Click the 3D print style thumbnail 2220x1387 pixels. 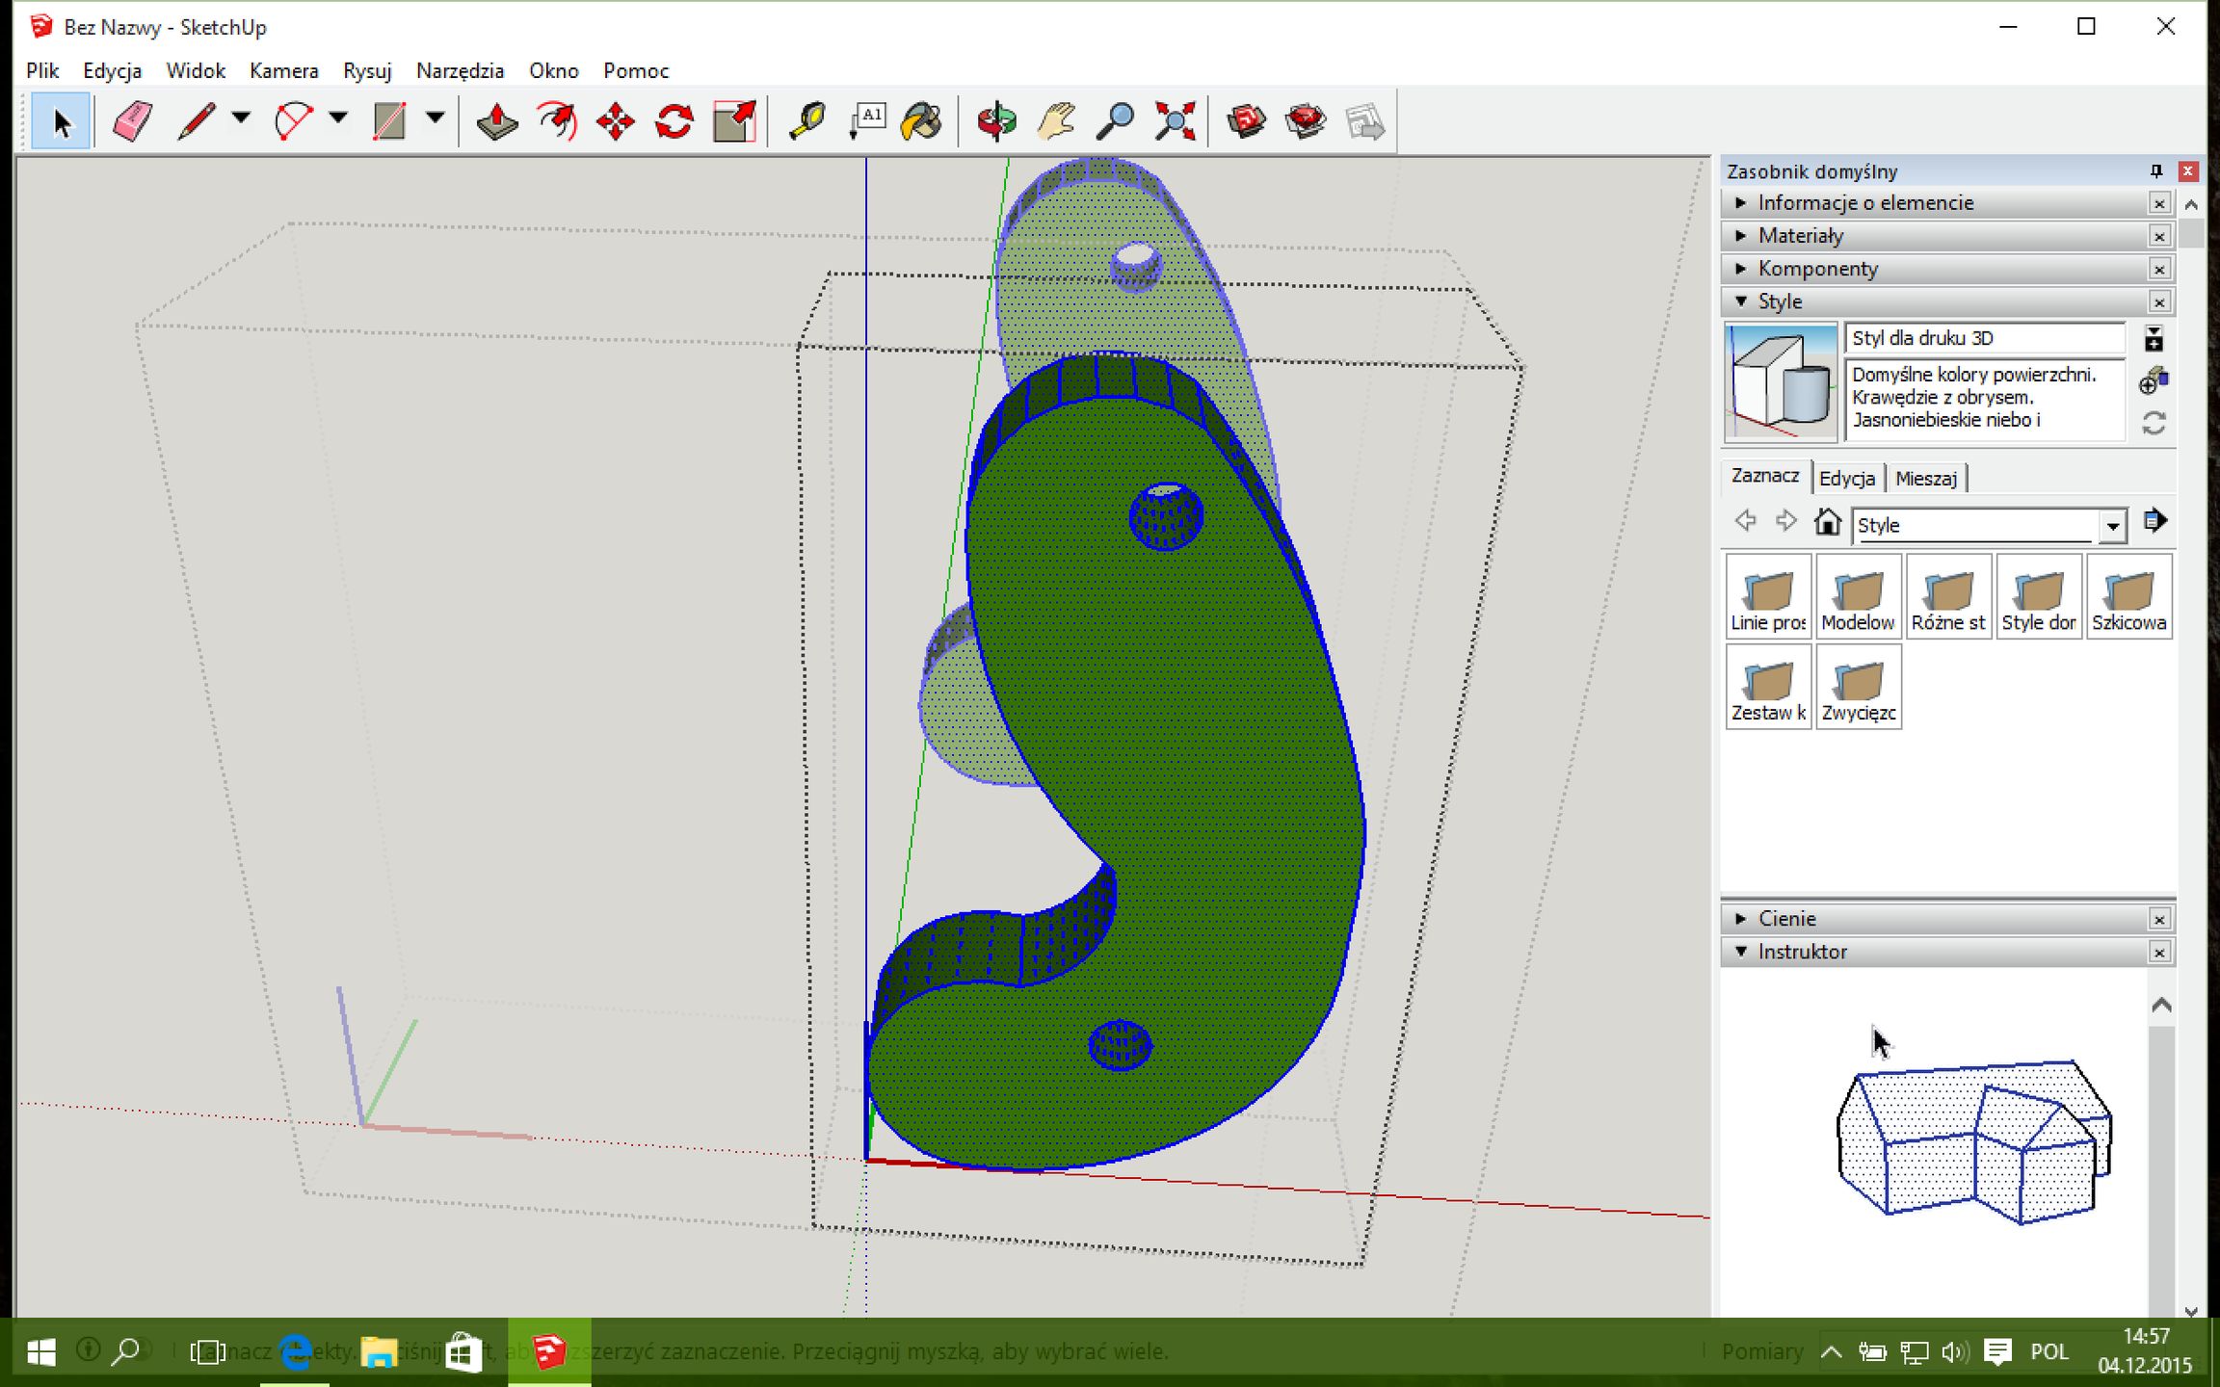[1781, 382]
